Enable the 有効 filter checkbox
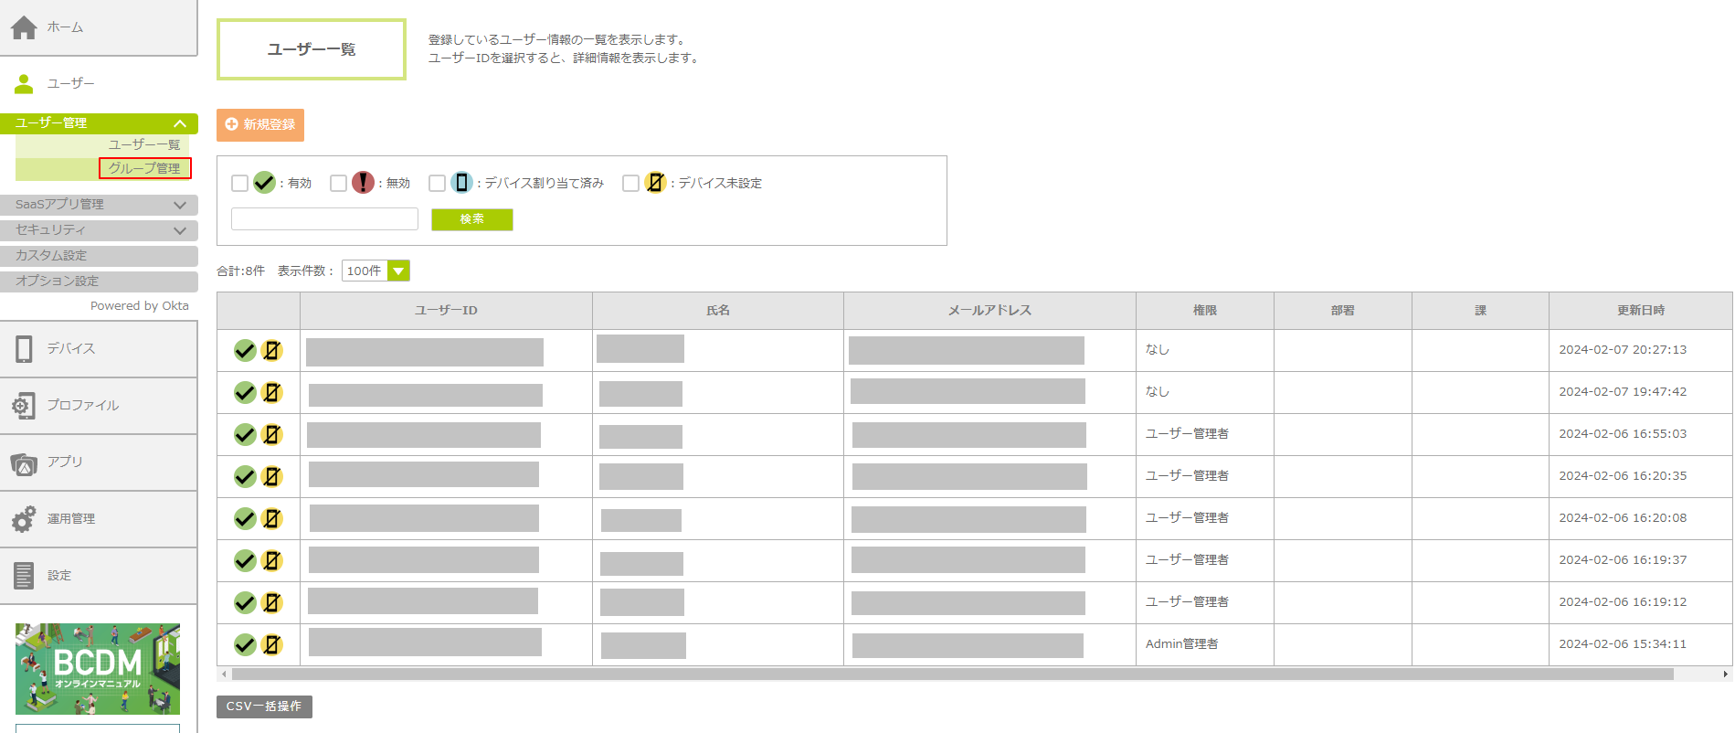This screenshot has width=1735, height=733. point(240,183)
